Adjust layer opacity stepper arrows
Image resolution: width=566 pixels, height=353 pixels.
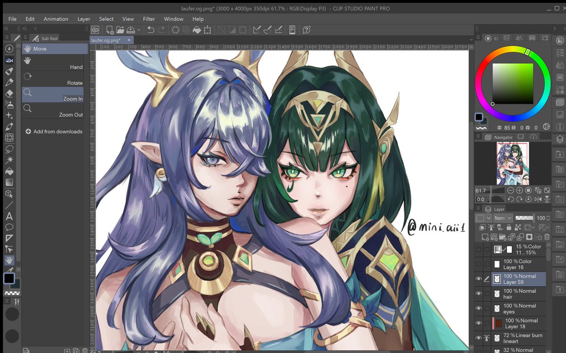(548, 218)
